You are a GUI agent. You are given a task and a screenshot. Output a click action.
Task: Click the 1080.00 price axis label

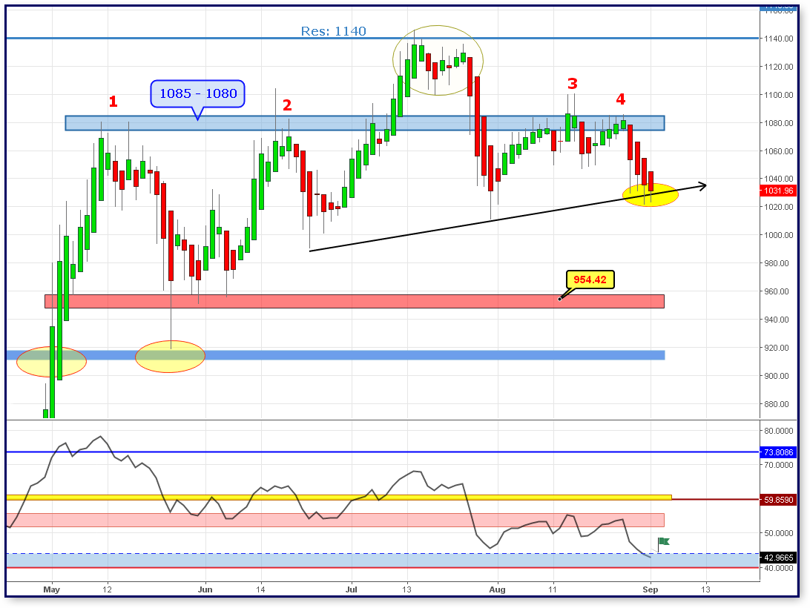779,123
